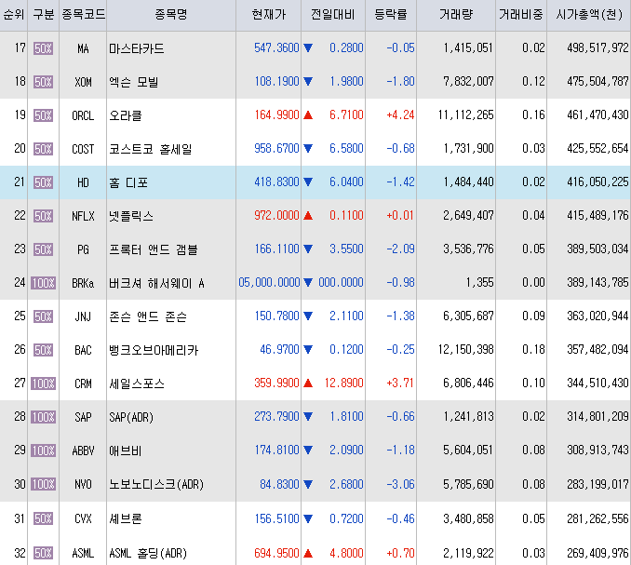Viewport: 631px width, 565px height.
Task: Click the down arrow in the 엑슨 모빌 row
Action: [308, 81]
